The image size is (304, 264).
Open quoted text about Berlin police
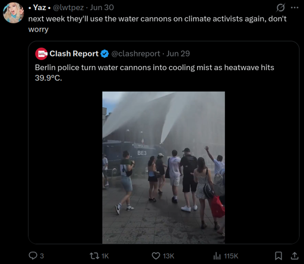pyautogui.click(x=154, y=73)
